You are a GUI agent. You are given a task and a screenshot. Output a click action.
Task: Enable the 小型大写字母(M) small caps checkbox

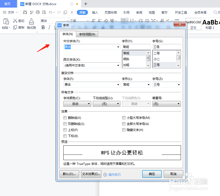coord(124,118)
